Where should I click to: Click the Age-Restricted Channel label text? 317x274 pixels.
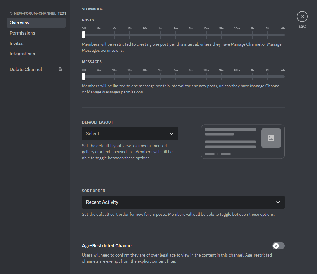point(107,246)
